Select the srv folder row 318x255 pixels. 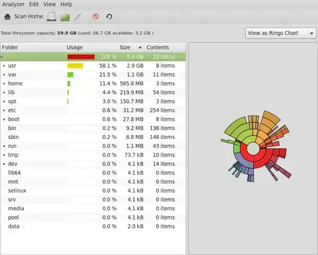click(x=93, y=200)
